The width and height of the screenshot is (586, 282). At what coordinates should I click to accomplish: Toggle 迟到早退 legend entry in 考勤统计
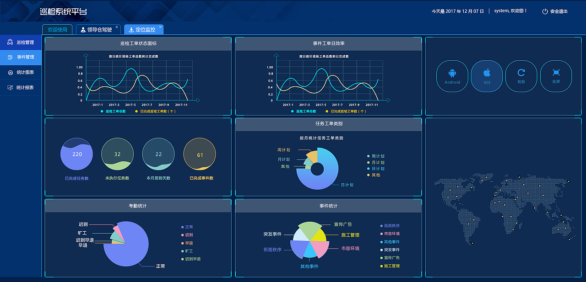click(x=191, y=259)
